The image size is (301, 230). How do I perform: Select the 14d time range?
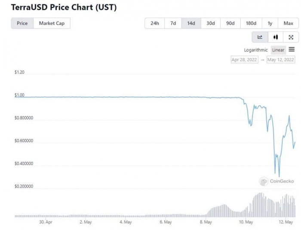tap(191, 23)
